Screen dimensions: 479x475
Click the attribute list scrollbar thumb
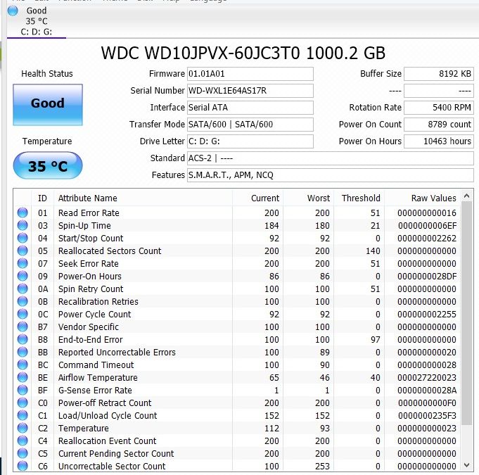pyautogui.click(x=467, y=313)
